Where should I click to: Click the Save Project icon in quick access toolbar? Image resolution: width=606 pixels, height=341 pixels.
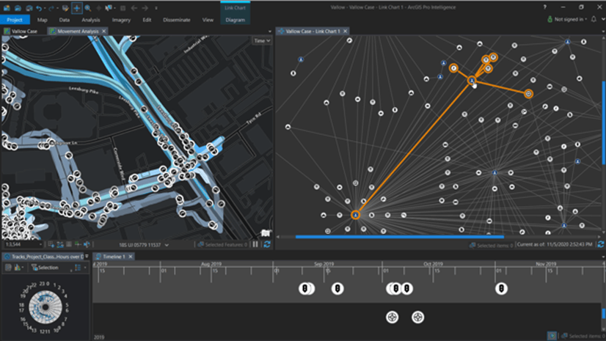(29, 8)
